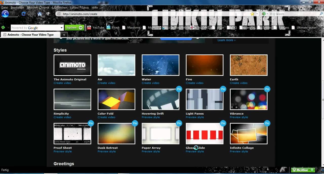Open the Arcor bookmark
This screenshot has width=324, height=174.
(218, 28)
